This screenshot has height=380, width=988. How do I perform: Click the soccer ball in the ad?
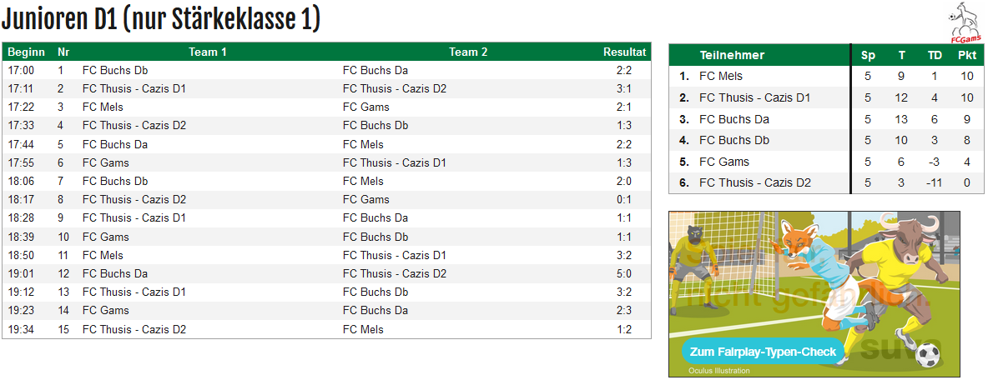(928, 355)
